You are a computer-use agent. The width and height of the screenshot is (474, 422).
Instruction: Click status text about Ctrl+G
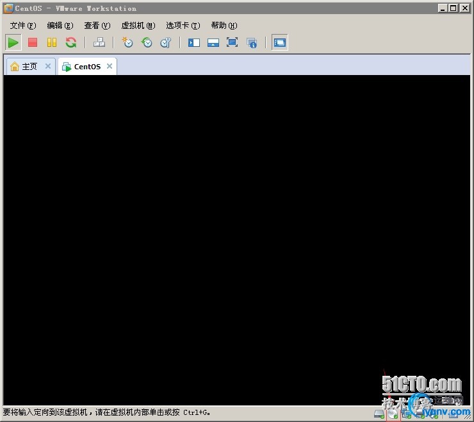click(x=106, y=412)
